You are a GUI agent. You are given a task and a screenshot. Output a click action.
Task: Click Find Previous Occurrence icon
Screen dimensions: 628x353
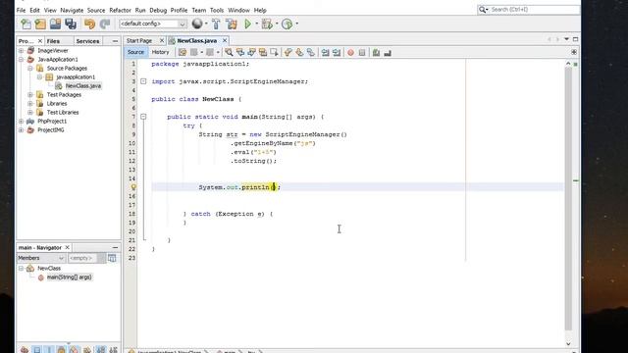240,52
